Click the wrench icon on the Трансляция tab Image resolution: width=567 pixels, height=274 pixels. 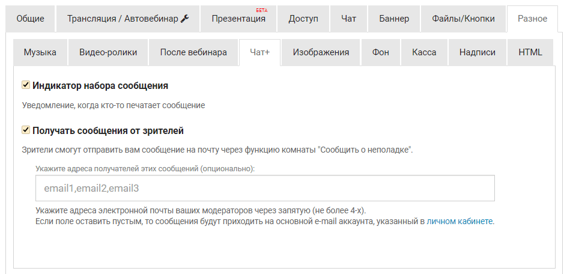click(x=185, y=19)
